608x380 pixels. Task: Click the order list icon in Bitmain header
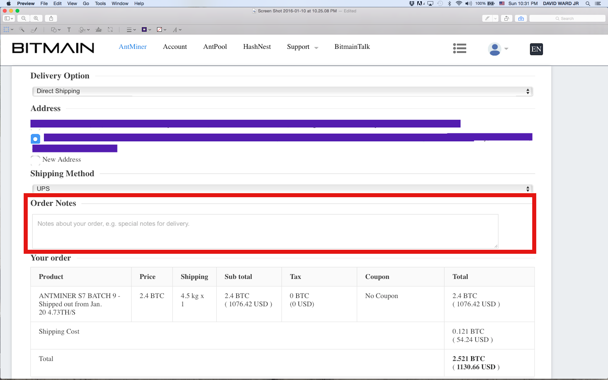coord(459,48)
